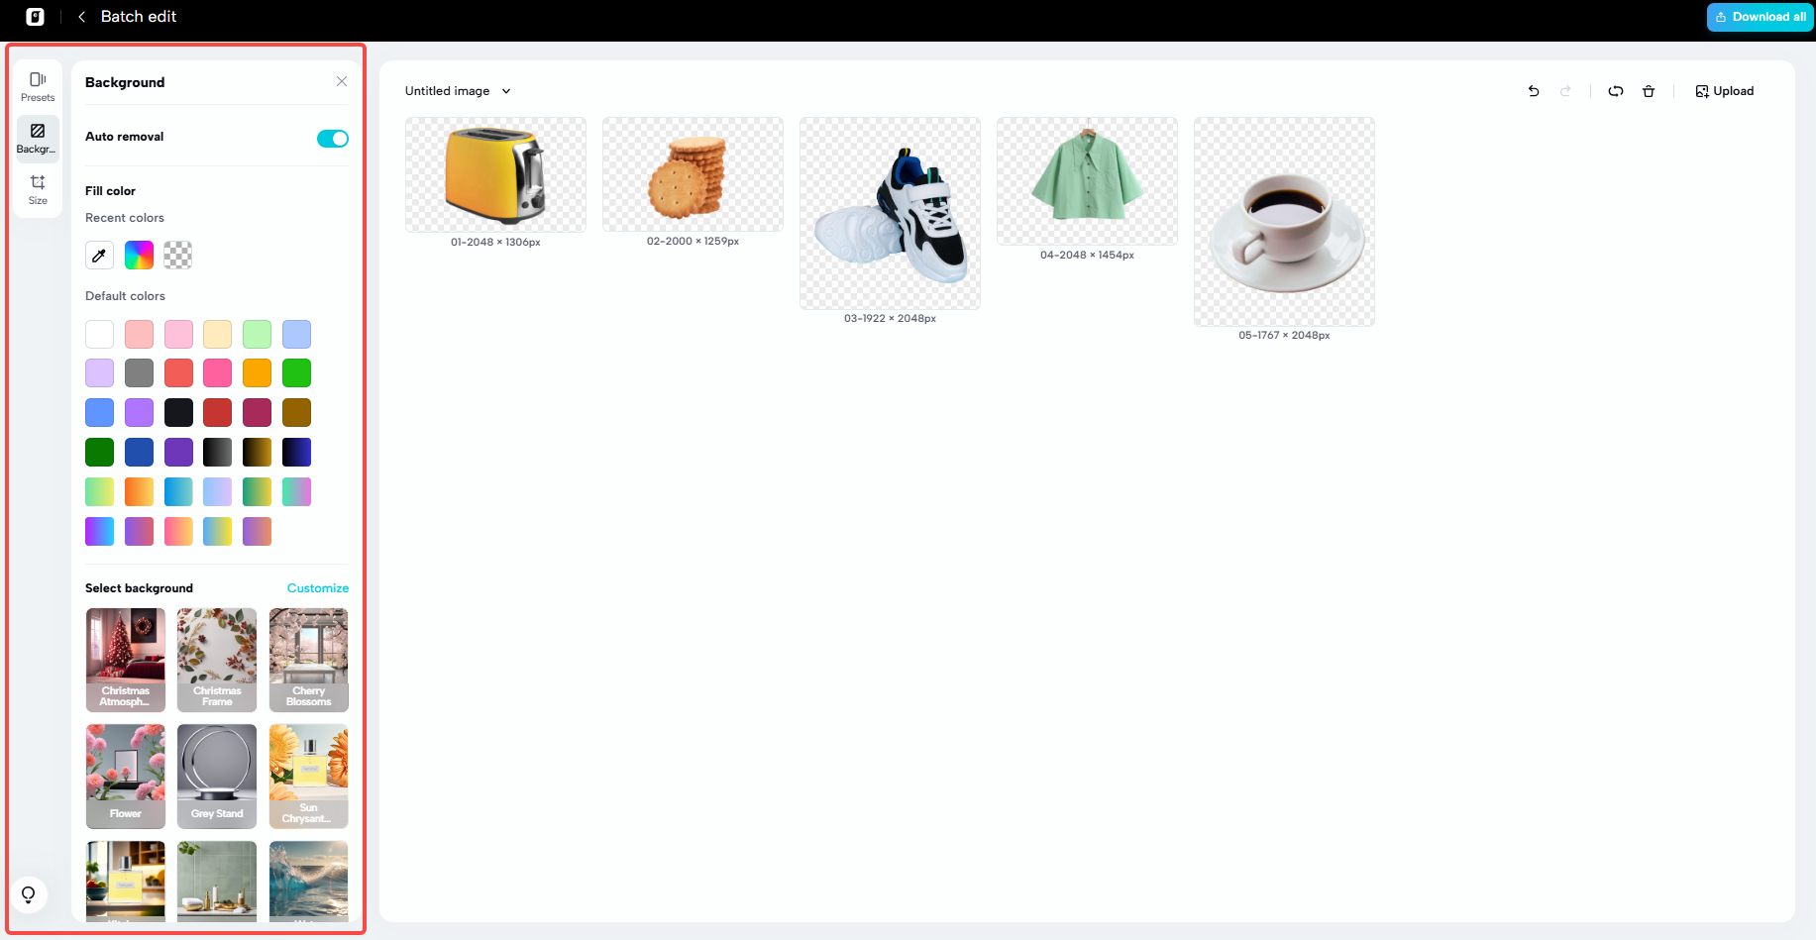Select the green default color swatch
1816x940 pixels.
tap(296, 372)
